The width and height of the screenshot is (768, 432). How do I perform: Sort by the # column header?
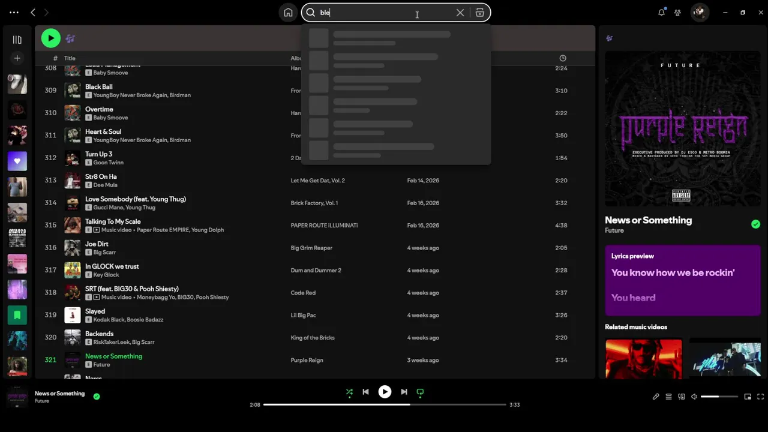(55, 58)
